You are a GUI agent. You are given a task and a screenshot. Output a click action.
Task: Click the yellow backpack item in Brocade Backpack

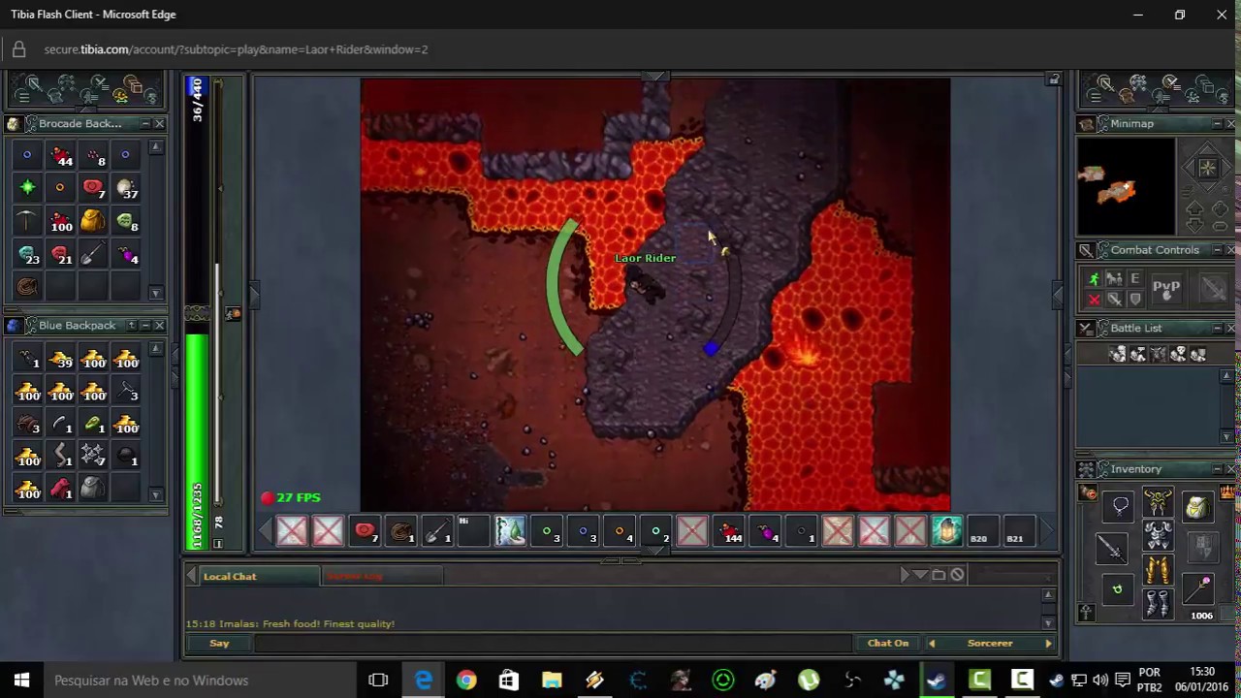(x=92, y=221)
